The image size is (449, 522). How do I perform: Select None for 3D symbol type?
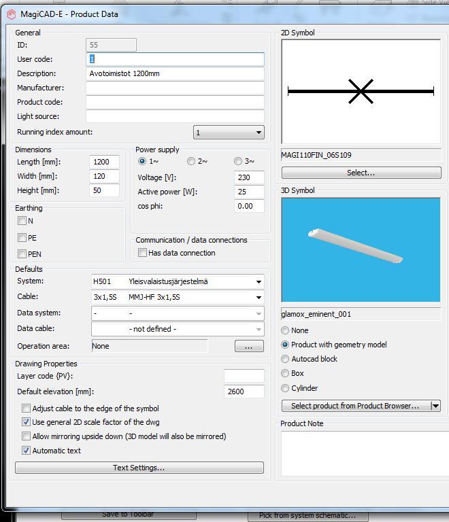(285, 330)
